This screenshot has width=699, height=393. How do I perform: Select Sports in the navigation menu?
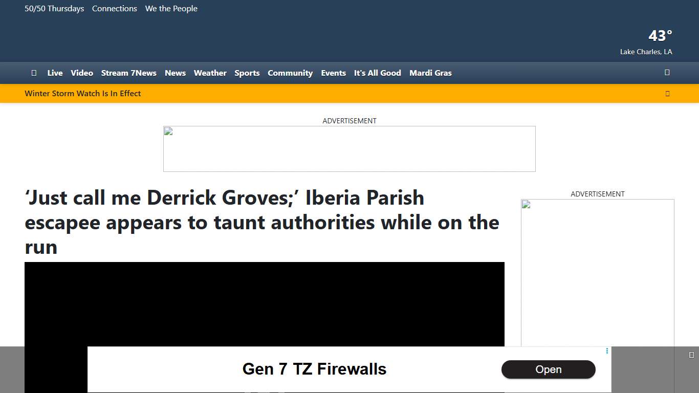coord(247,73)
